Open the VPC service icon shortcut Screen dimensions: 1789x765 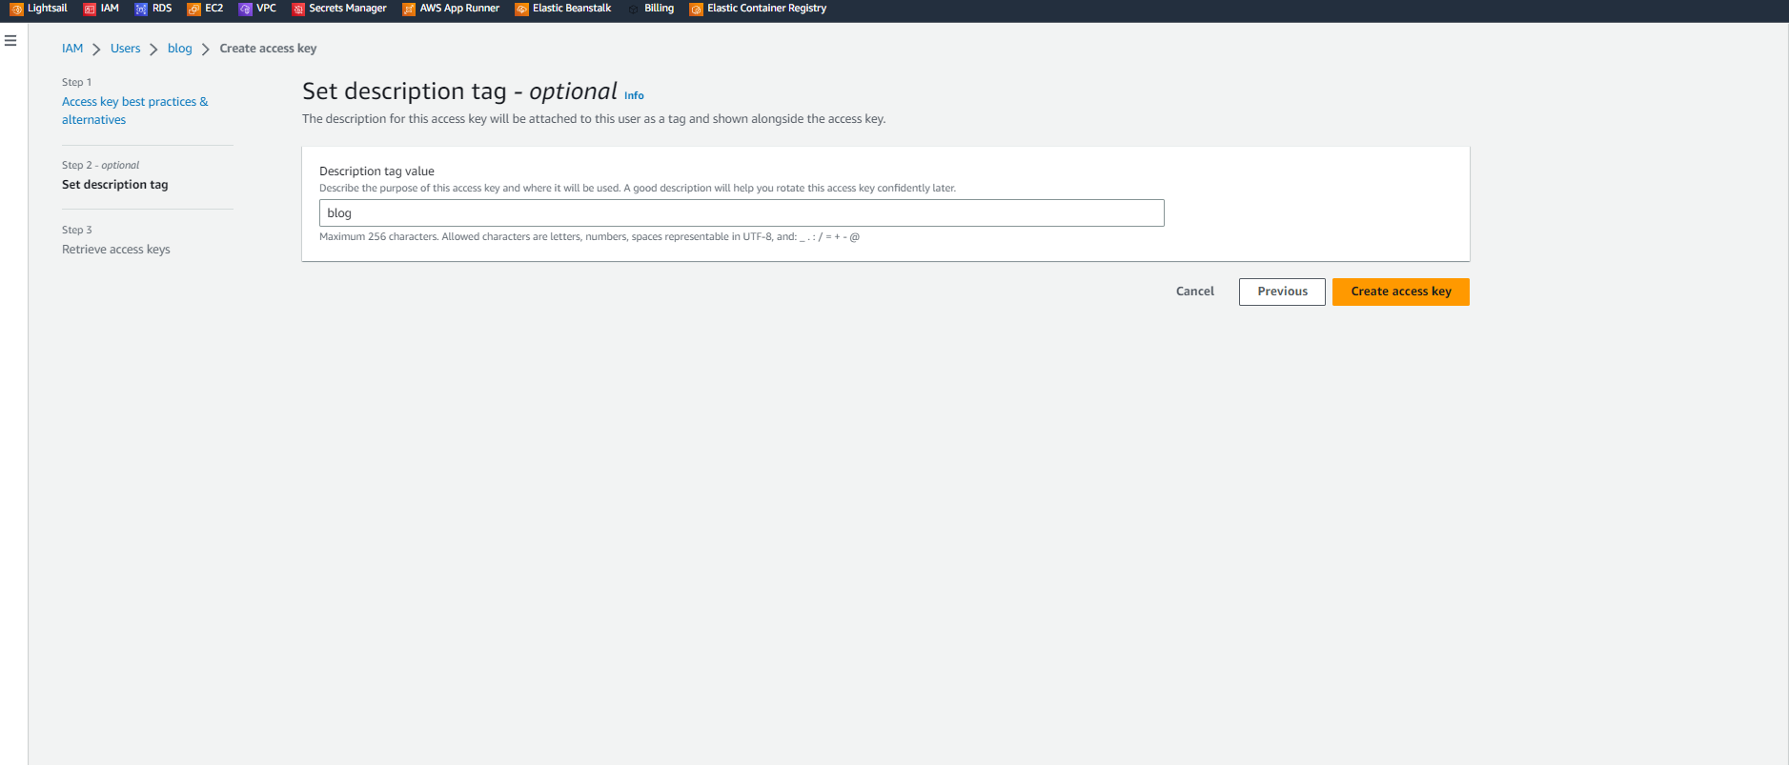pyautogui.click(x=245, y=9)
